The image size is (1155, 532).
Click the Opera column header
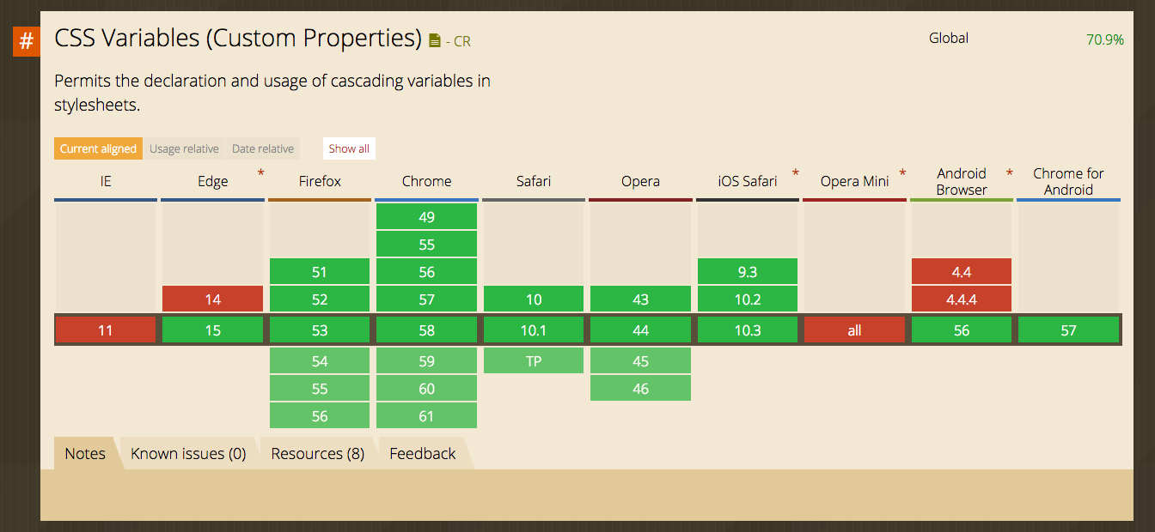pos(640,181)
